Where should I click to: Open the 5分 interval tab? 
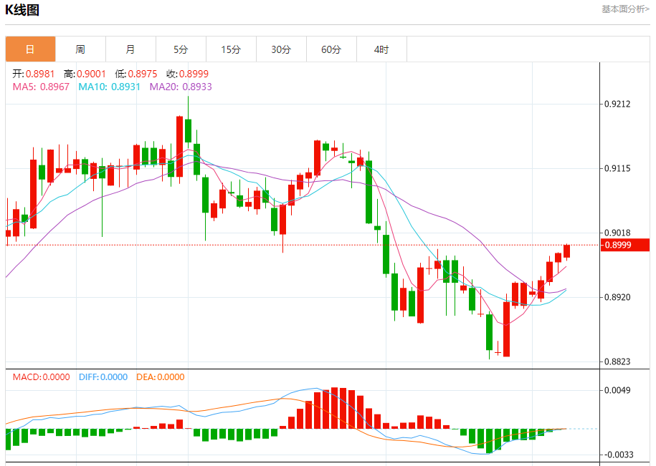point(181,49)
